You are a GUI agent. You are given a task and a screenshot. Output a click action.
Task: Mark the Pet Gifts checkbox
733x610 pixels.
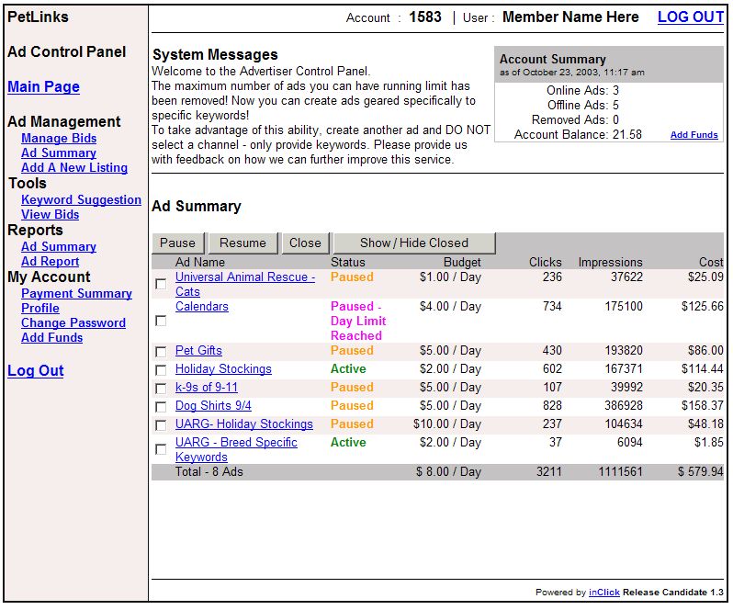(161, 352)
